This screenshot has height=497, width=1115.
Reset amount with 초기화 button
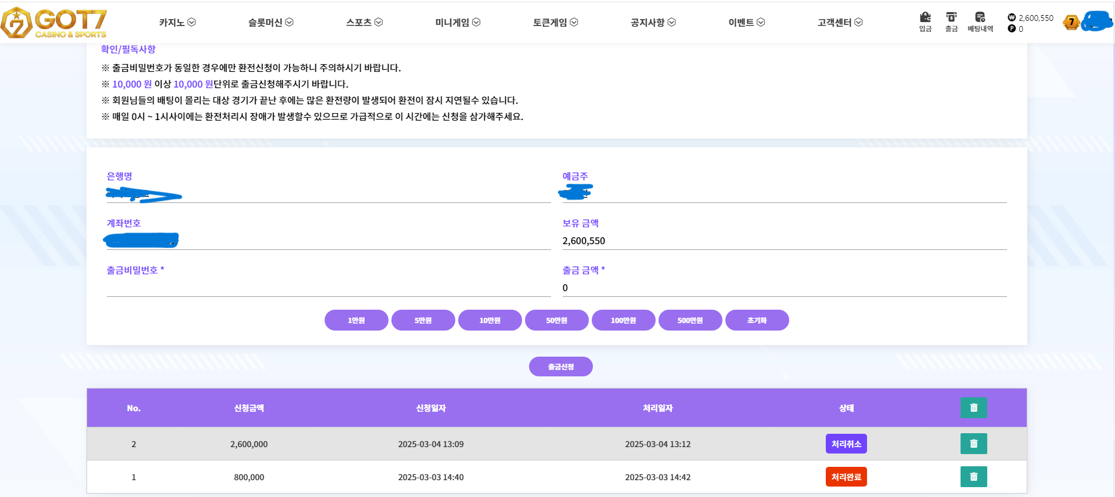click(x=757, y=320)
